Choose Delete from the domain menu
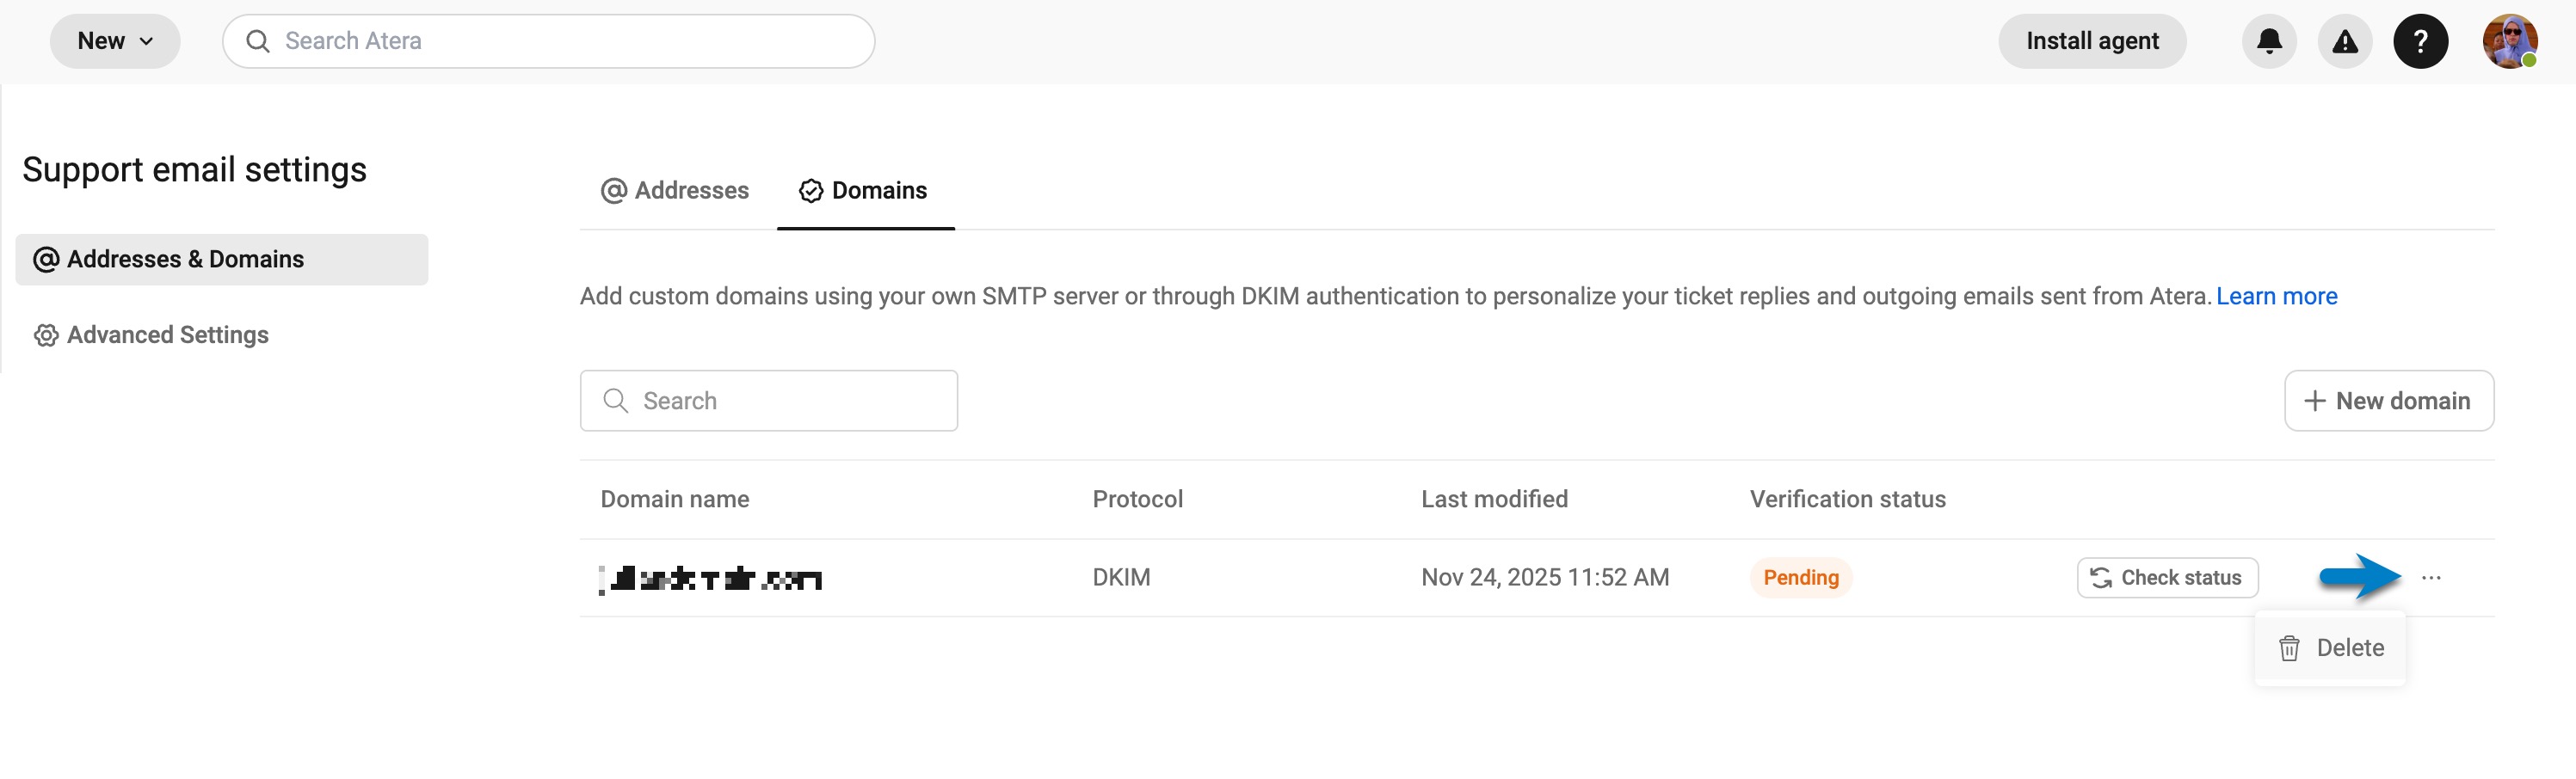The width and height of the screenshot is (2576, 779). (x=2330, y=648)
